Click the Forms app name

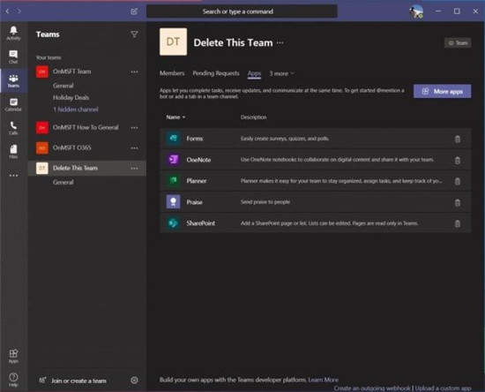pyautogui.click(x=195, y=139)
